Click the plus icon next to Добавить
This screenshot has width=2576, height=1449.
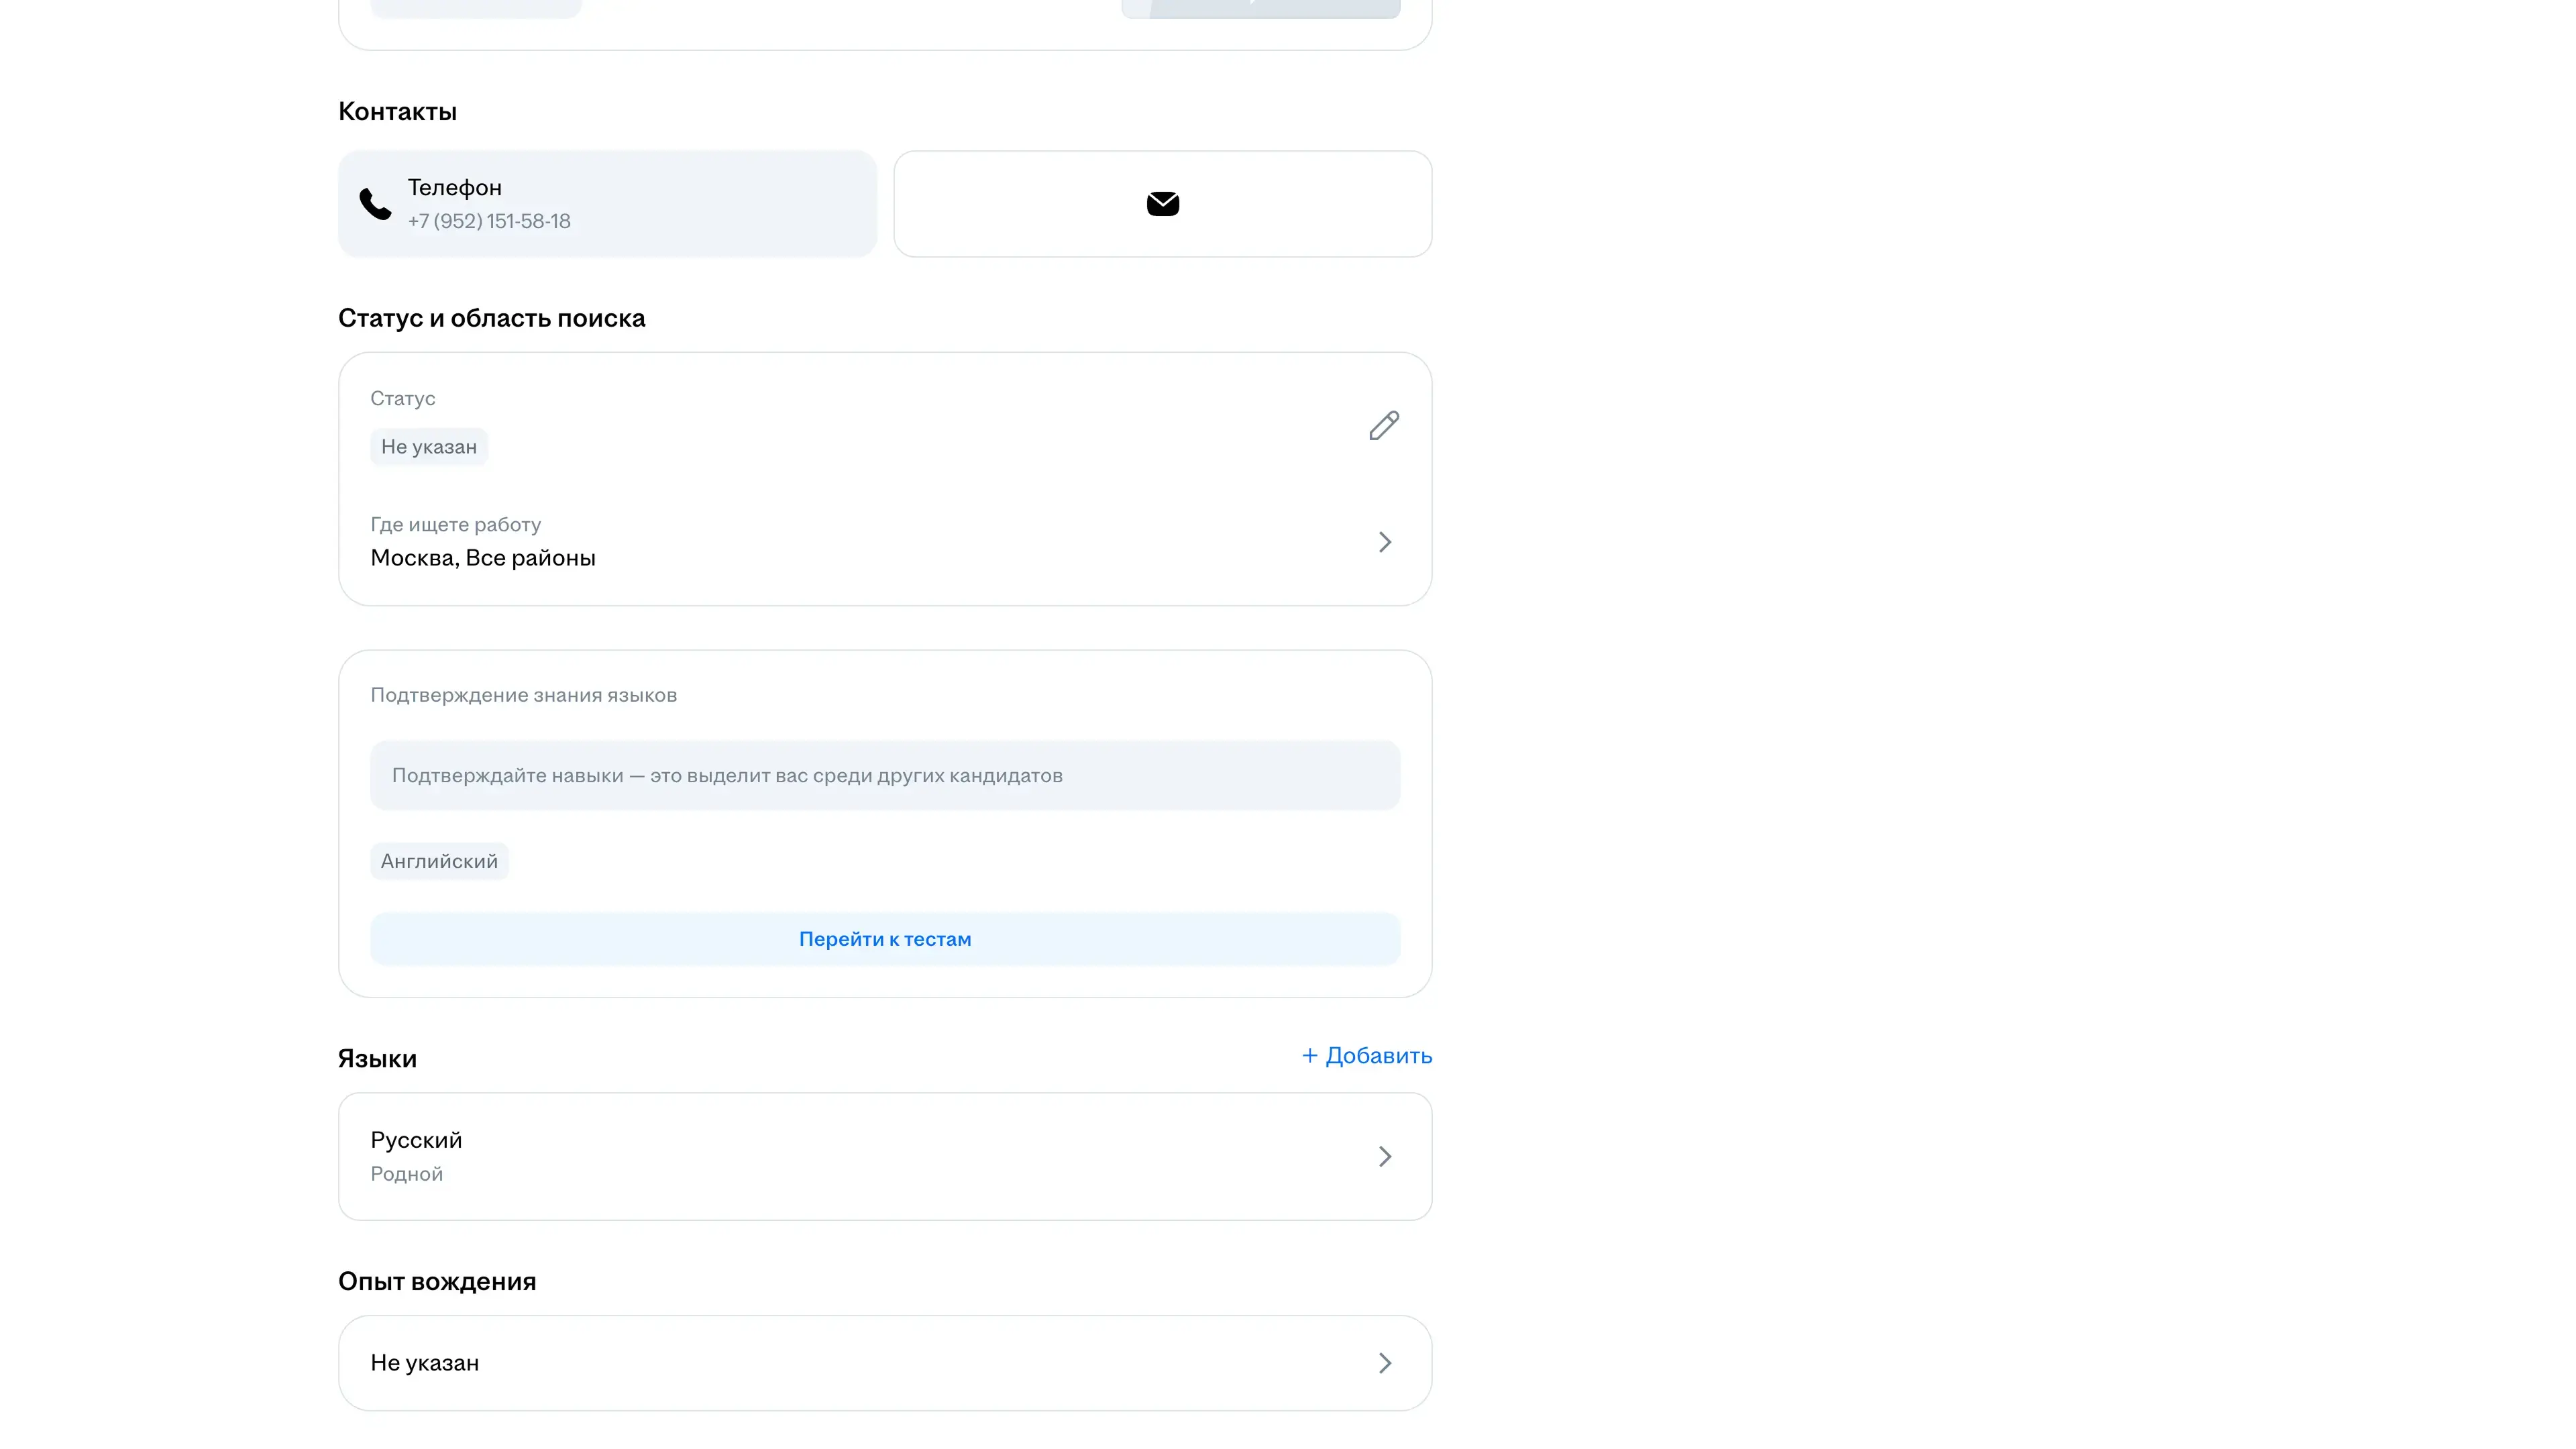[1309, 1056]
